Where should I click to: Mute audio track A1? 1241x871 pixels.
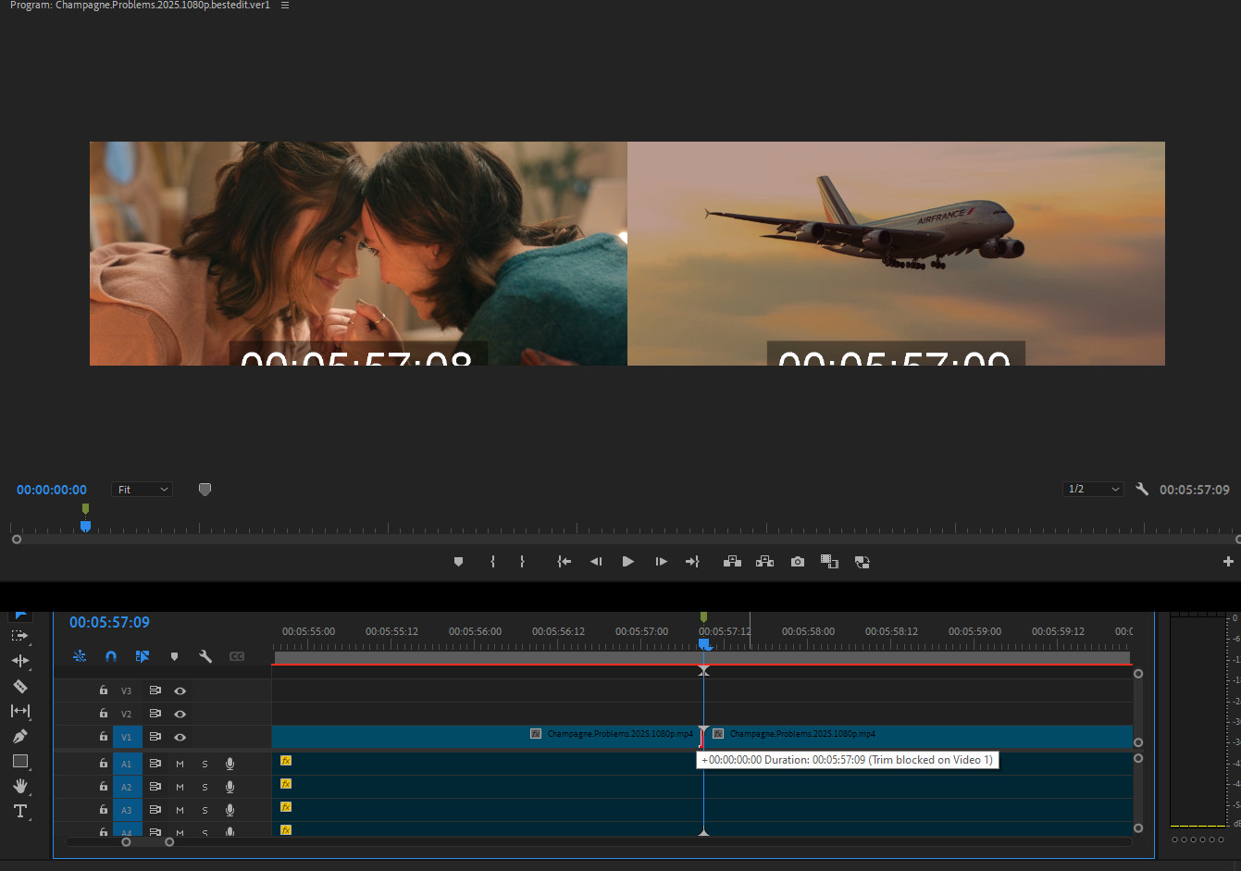click(180, 764)
